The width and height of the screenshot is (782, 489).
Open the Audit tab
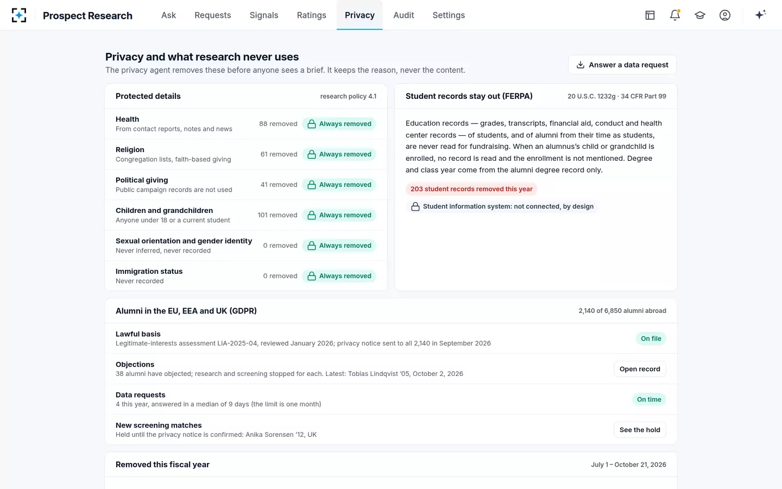tap(403, 15)
